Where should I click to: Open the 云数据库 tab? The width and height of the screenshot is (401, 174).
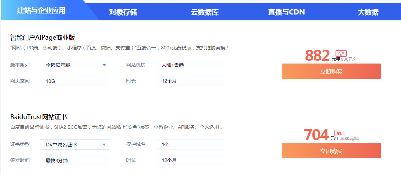[205, 12]
